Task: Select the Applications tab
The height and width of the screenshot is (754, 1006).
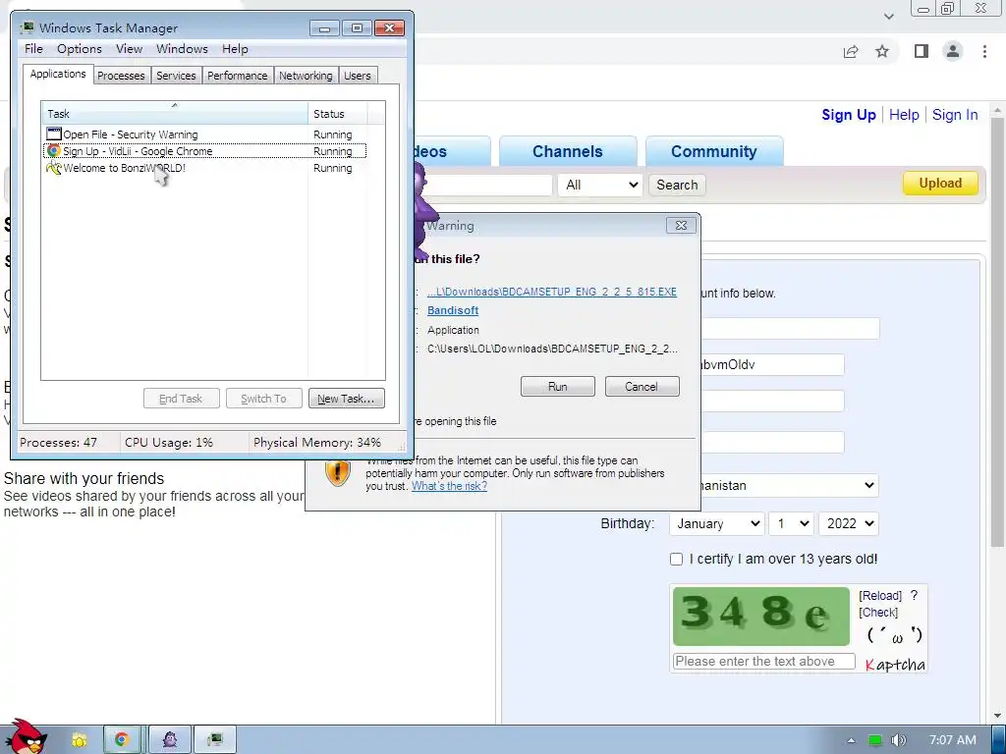Action: click(x=58, y=74)
